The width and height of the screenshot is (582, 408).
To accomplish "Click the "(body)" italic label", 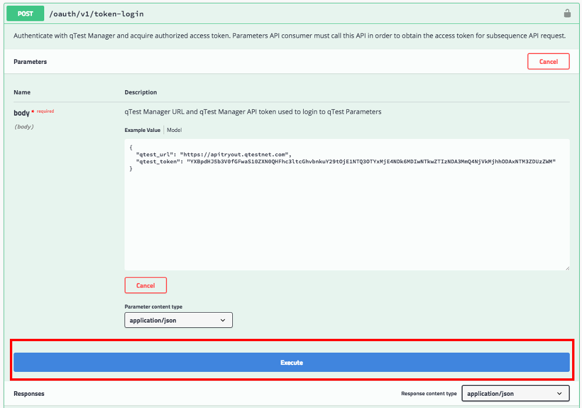I will 24,127.
